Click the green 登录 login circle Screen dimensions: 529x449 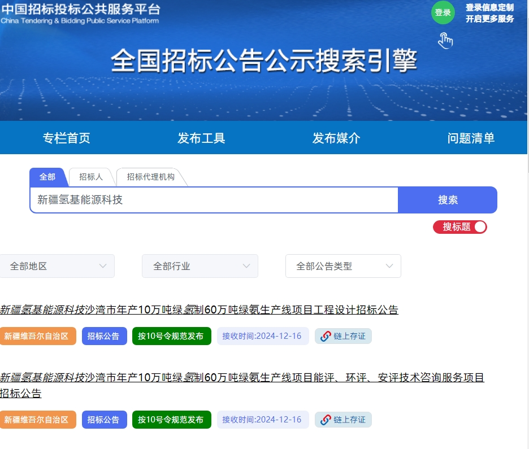click(x=443, y=12)
